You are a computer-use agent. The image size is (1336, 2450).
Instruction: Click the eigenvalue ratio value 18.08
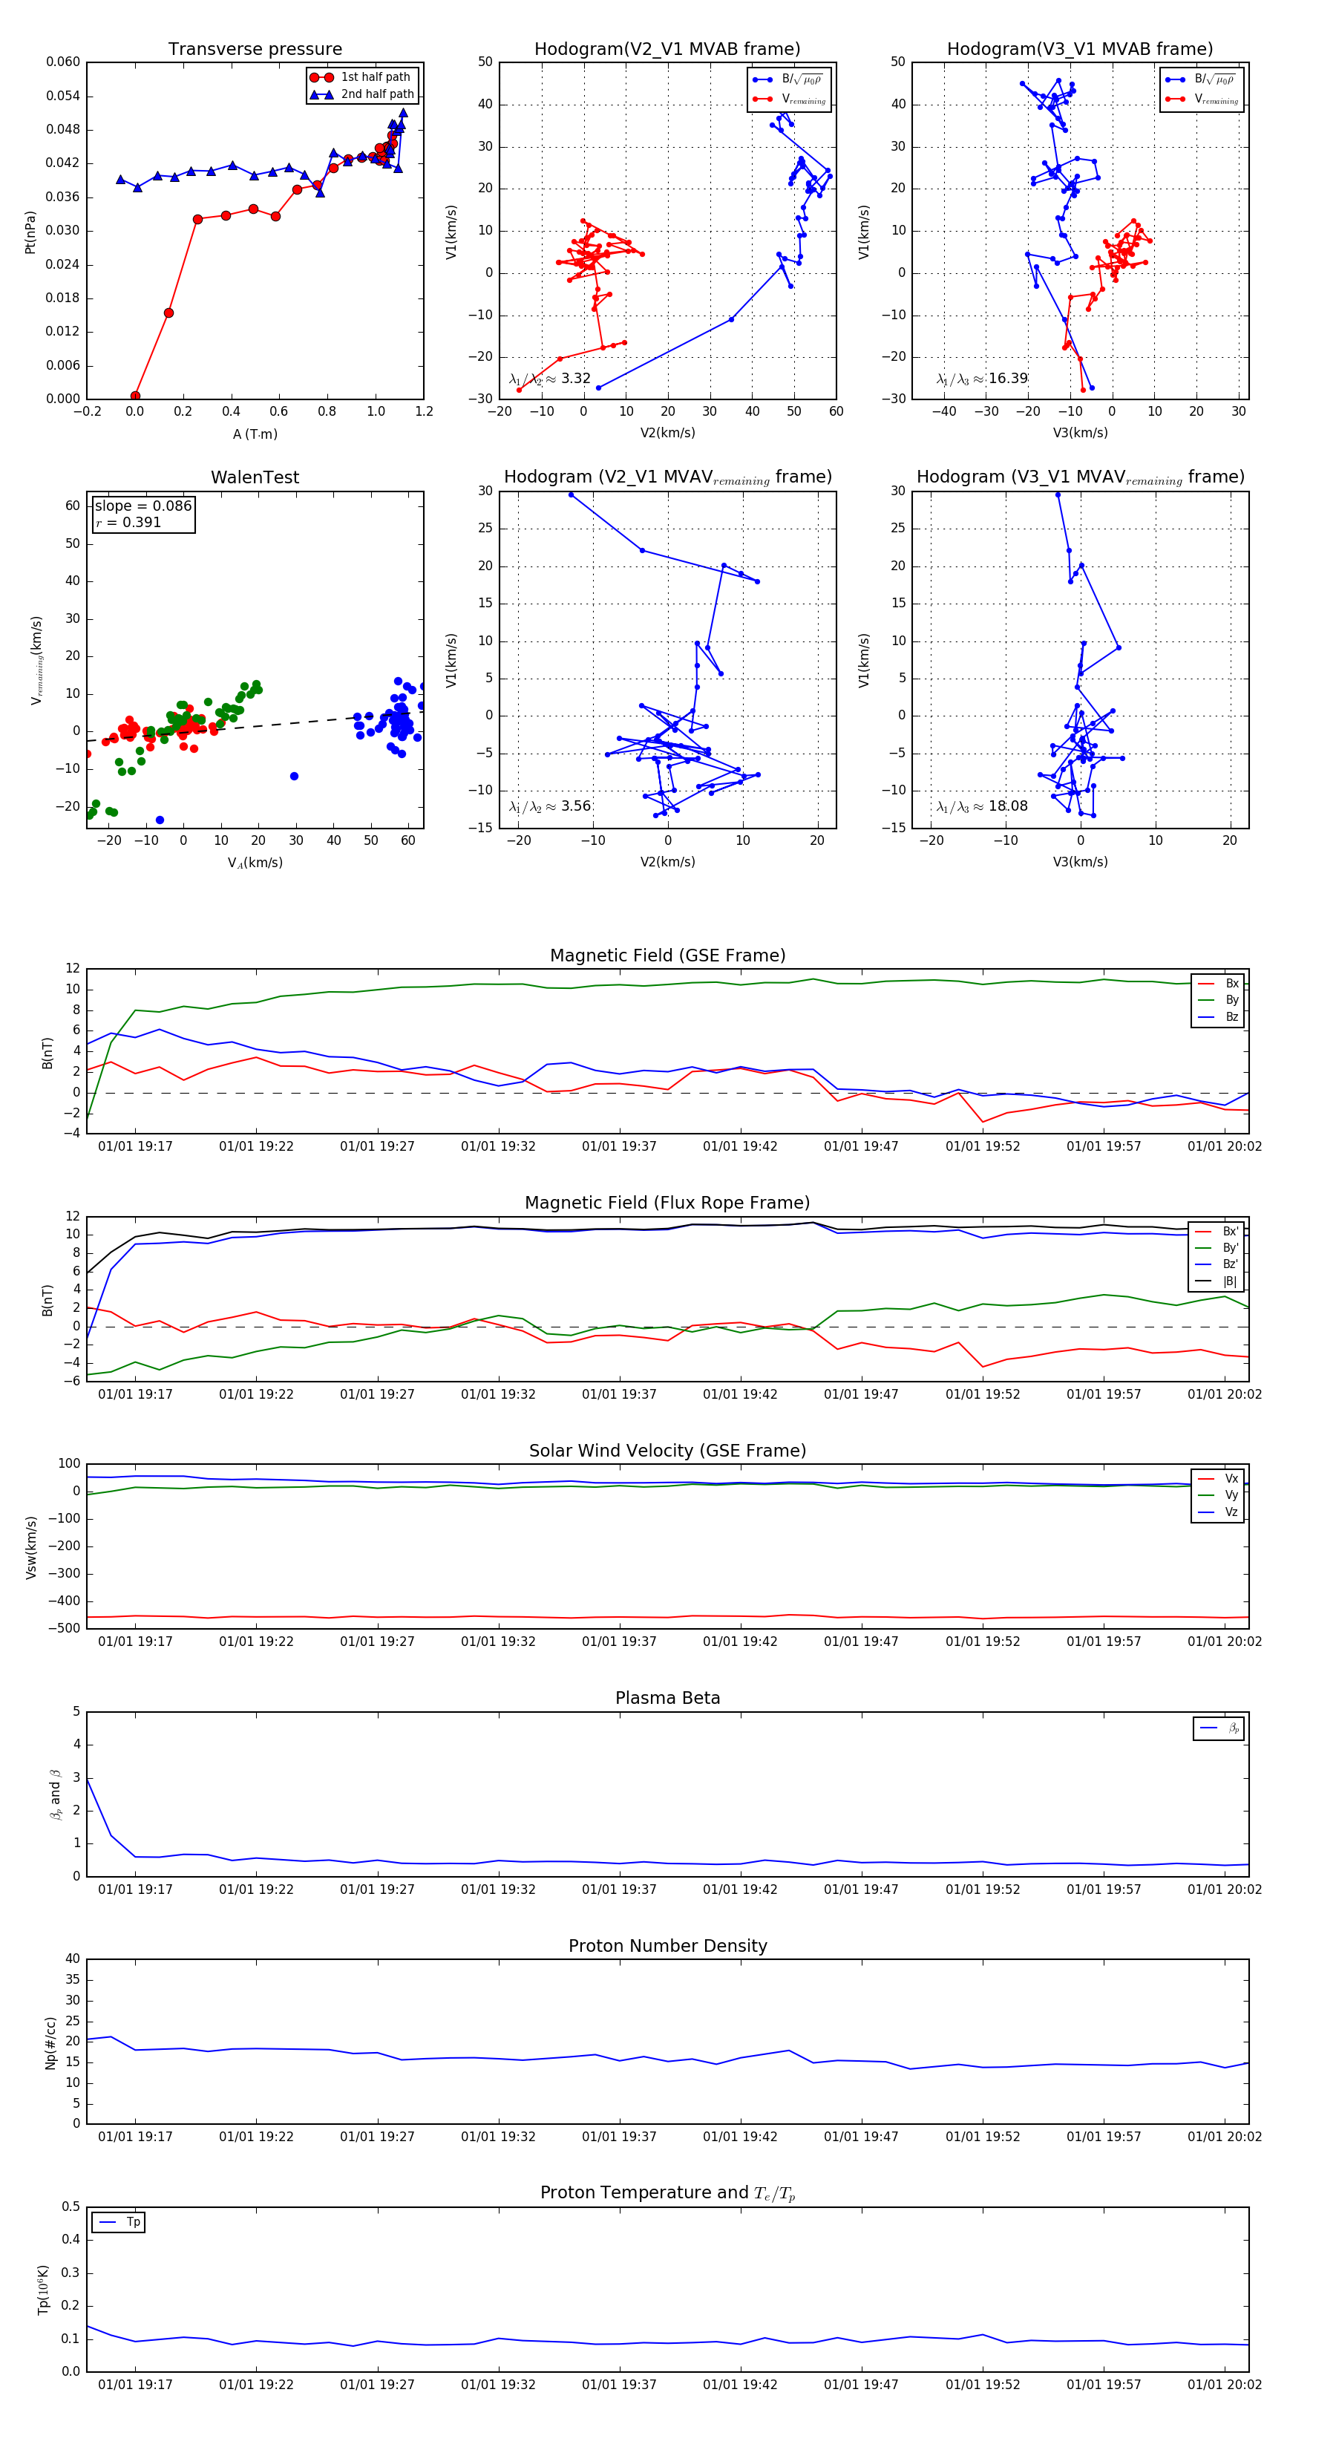click(1008, 806)
